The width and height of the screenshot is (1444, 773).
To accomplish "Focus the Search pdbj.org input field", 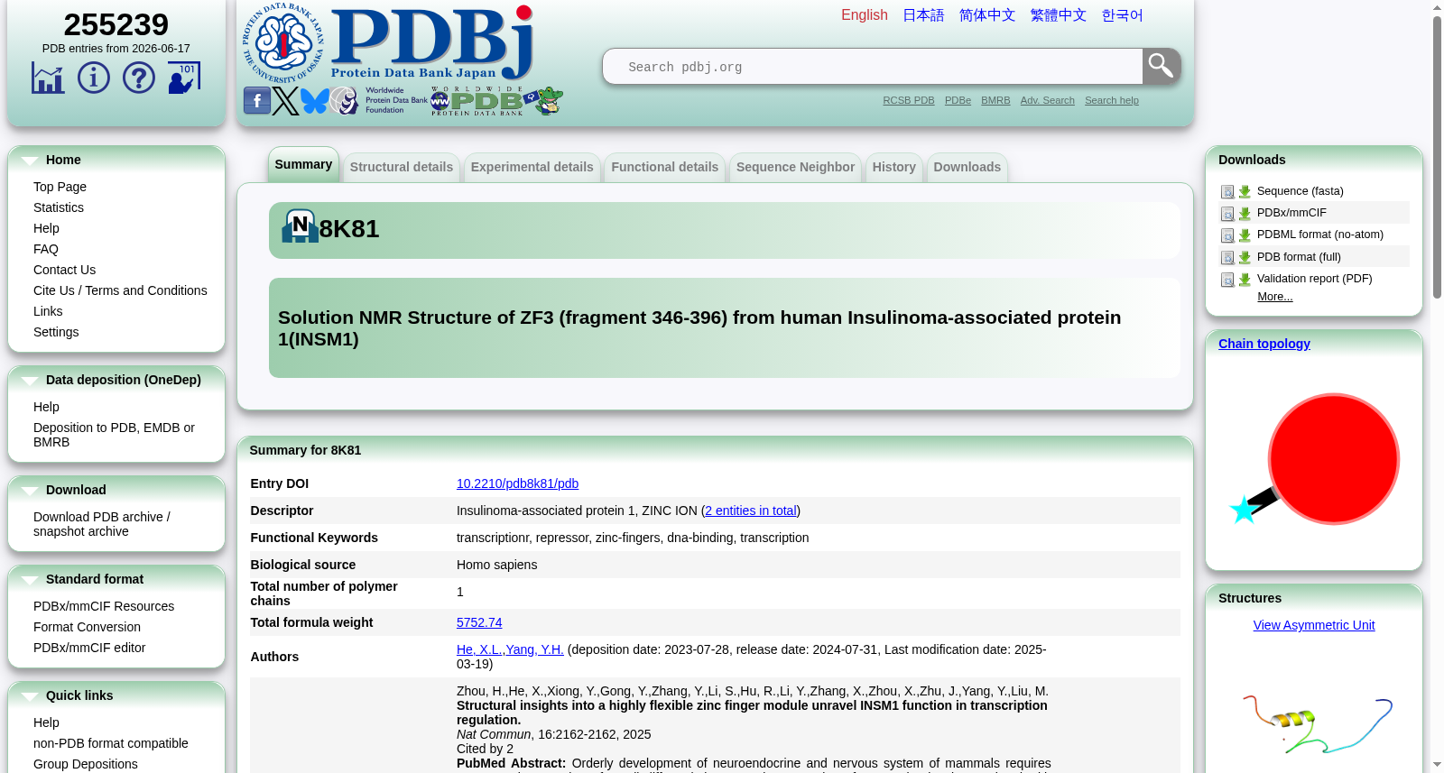I will 873,67.
